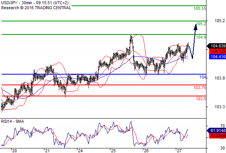The height and width of the screenshot is (153, 226).
Task: Click the 105.2 price axis tick label
Action: pyautogui.click(x=219, y=21)
